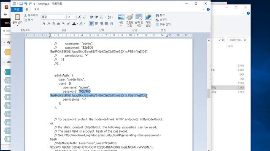Click the Redo arrow in the title bar
The height and width of the screenshot is (151, 270).
pos(30,4)
